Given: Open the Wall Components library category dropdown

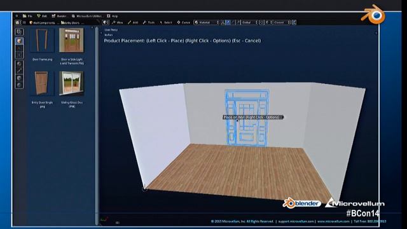Looking at the screenshot, I should [x=42, y=23].
